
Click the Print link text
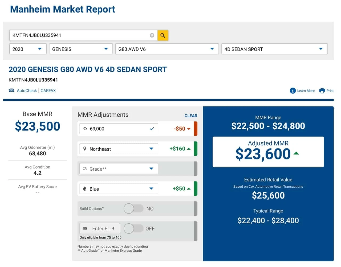(330, 91)
